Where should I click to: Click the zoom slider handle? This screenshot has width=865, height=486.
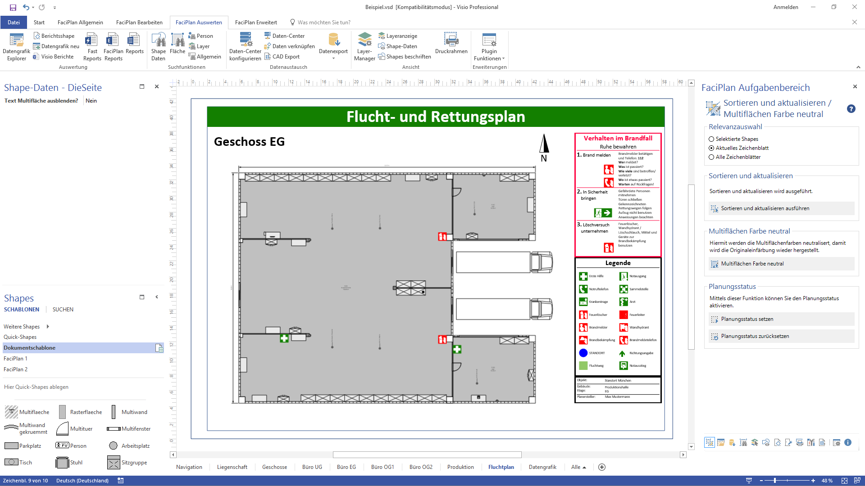pyautogui.click(x=775, y=481)
